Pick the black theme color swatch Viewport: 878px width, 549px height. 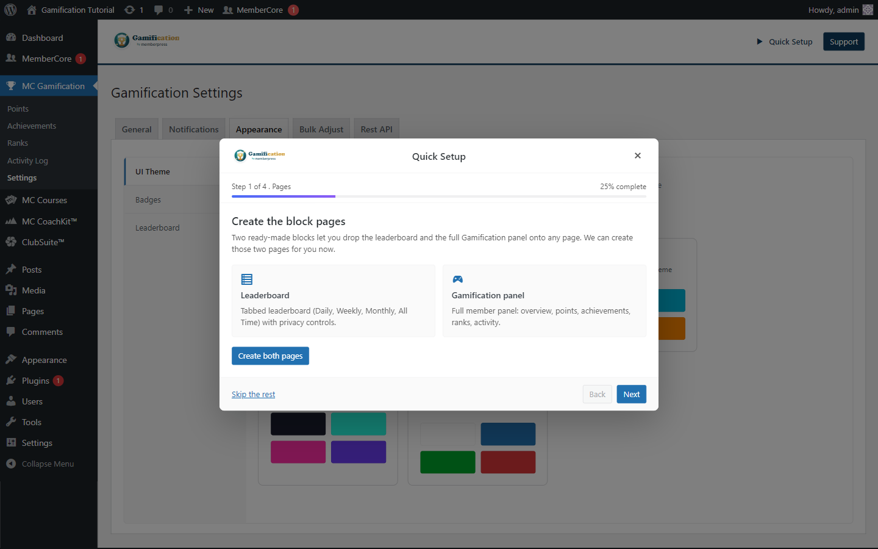coord(298,424)
